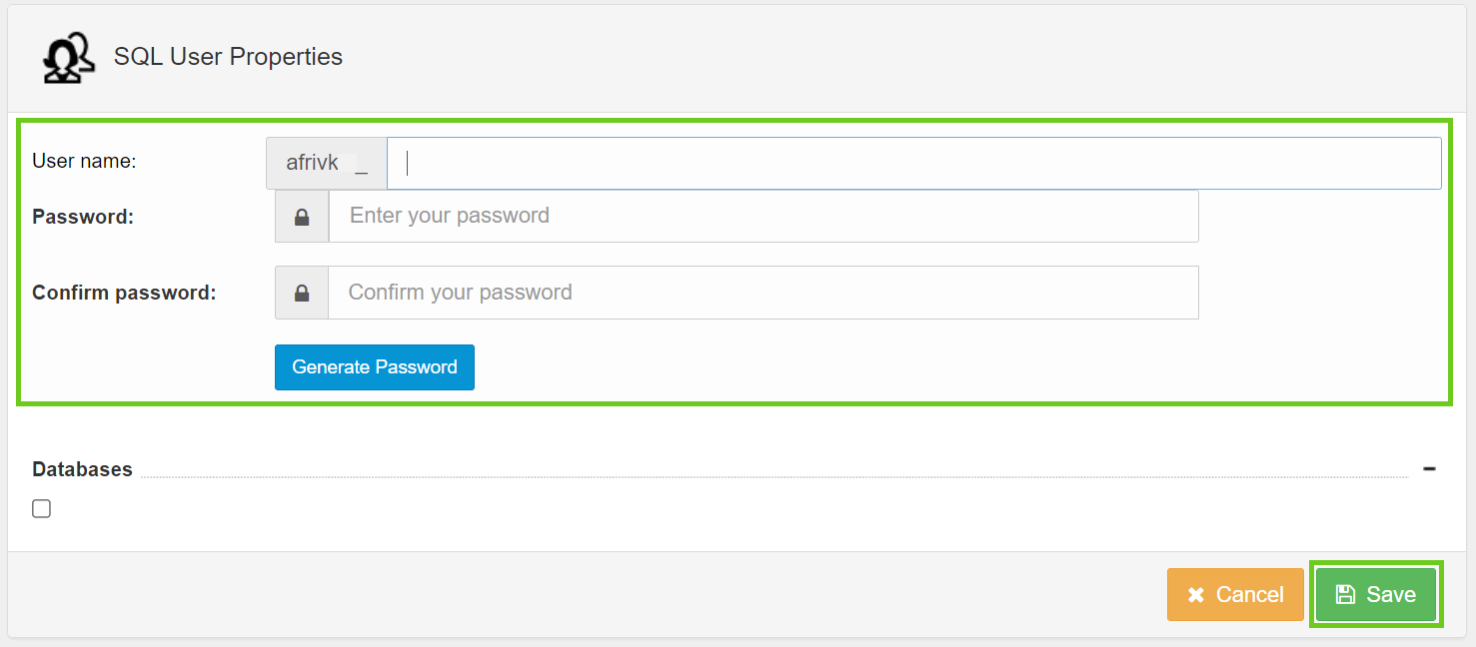Click the dotted divider beside Databases heading

coord(773,477)
